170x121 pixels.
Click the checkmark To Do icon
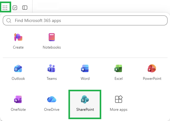click(15, 8)
